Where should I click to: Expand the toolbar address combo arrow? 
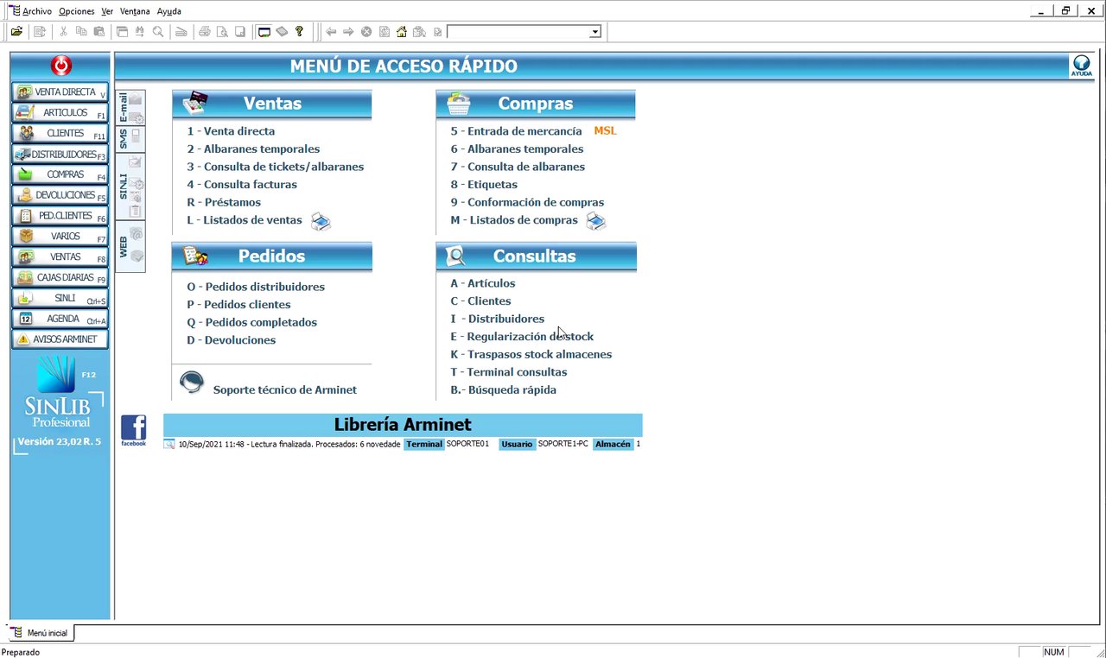coord(594,32)
